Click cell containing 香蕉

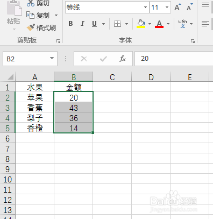coord(35,108)
